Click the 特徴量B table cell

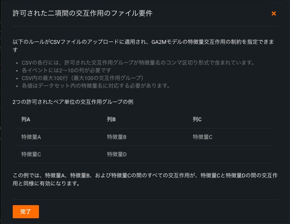pos(117,137)
